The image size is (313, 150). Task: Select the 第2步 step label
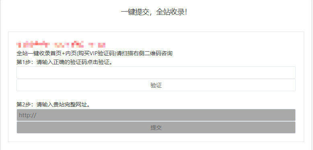click(23, 104)
